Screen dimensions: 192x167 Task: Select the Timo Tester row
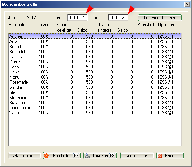point(95,108)
